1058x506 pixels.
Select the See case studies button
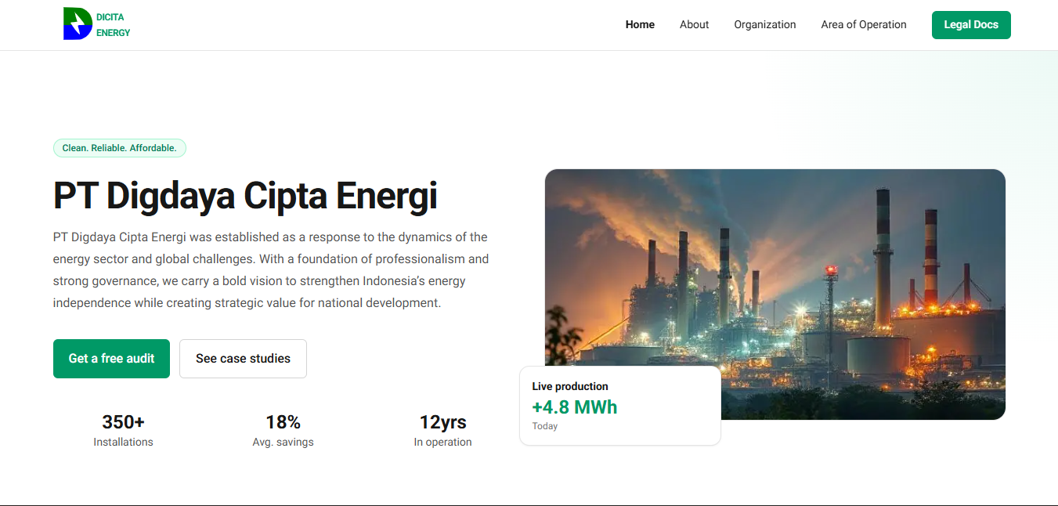coord(243,359)
